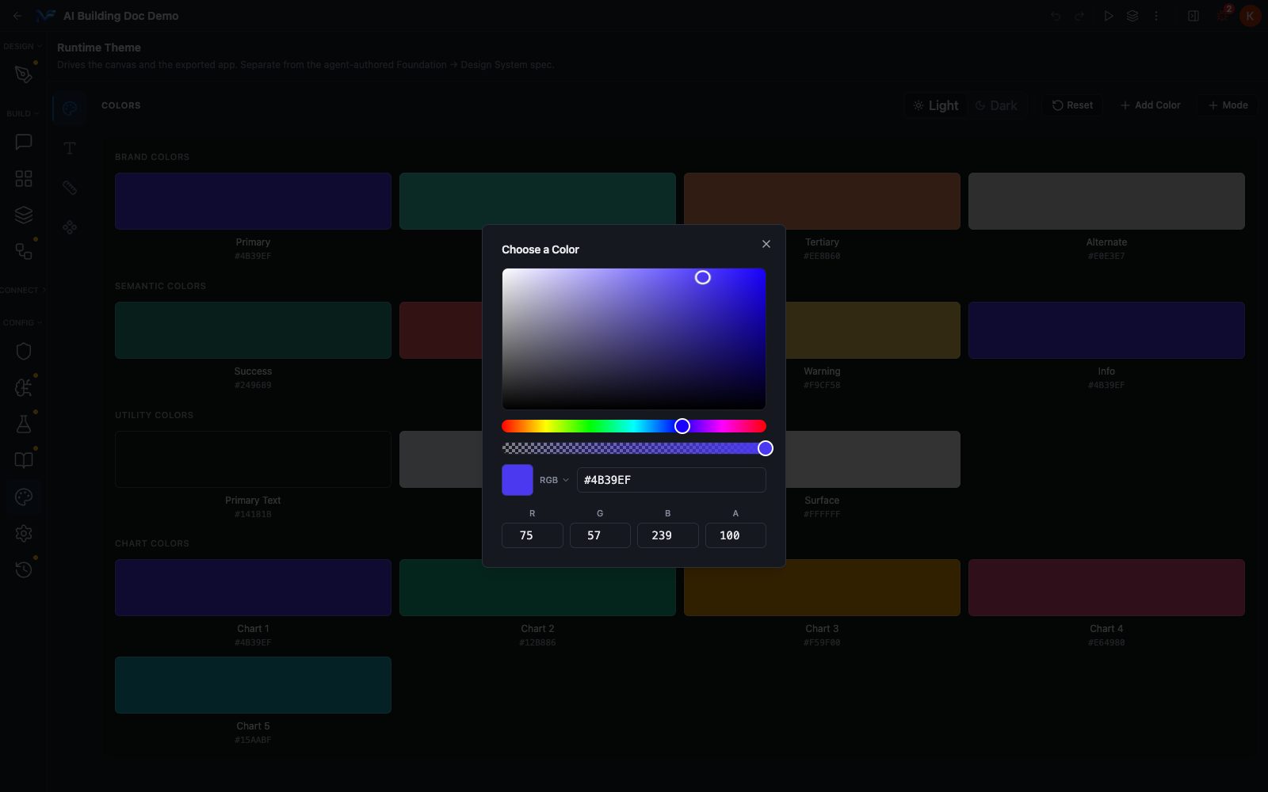Select the Tertiary brand color swatch
The image size is (1268, 792).
[822, 201]
